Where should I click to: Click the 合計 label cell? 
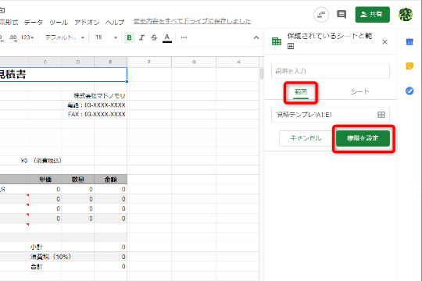[36, 267]
